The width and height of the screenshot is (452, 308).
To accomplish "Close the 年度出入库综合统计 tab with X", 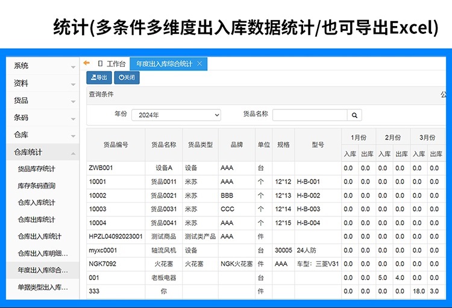I will pos(199,63).
